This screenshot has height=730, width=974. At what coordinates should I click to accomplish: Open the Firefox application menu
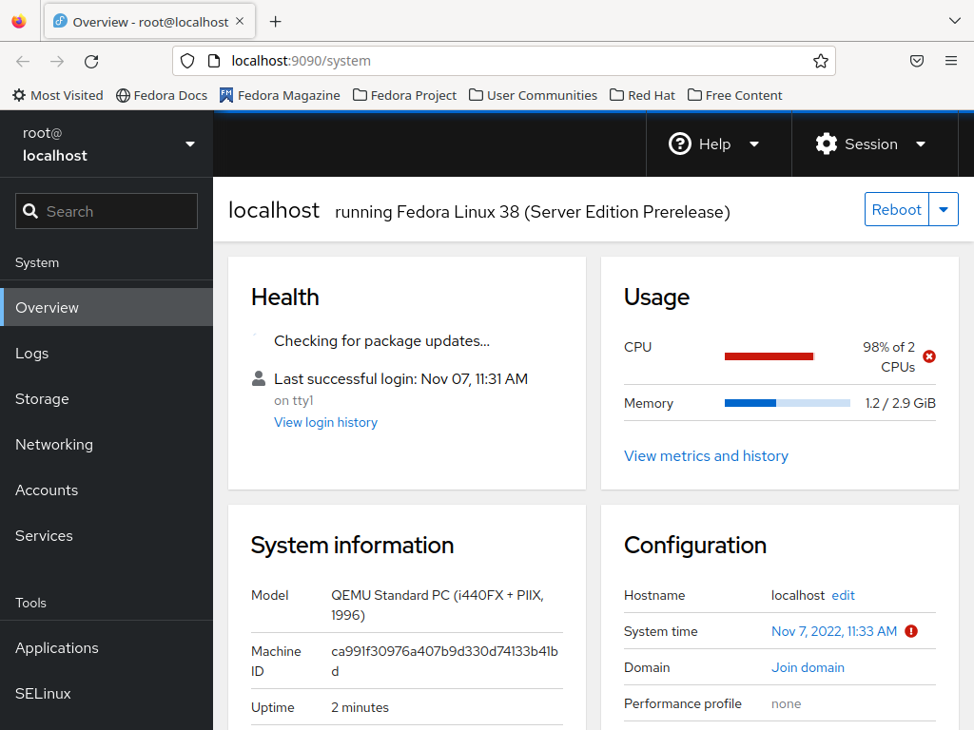click(951, 61)
